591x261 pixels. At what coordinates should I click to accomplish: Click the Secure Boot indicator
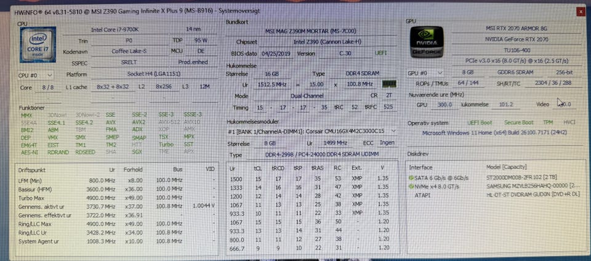point(518,122)
